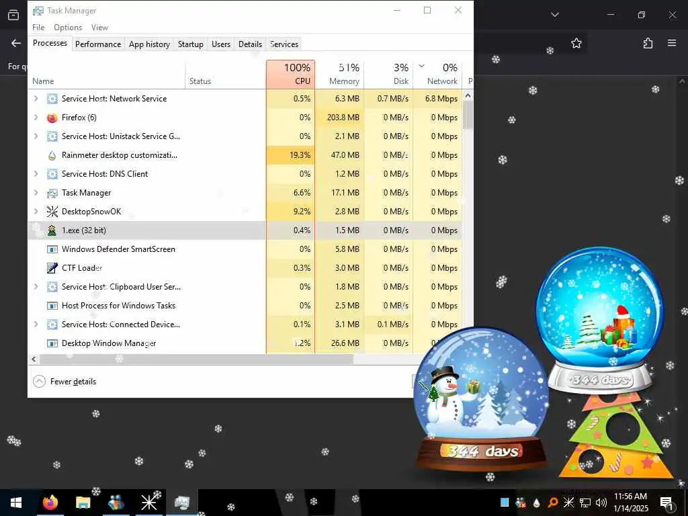Sort processes by the Disk column
The height and width of the screenshot is (516, 688).
click(x=388, y=74)
